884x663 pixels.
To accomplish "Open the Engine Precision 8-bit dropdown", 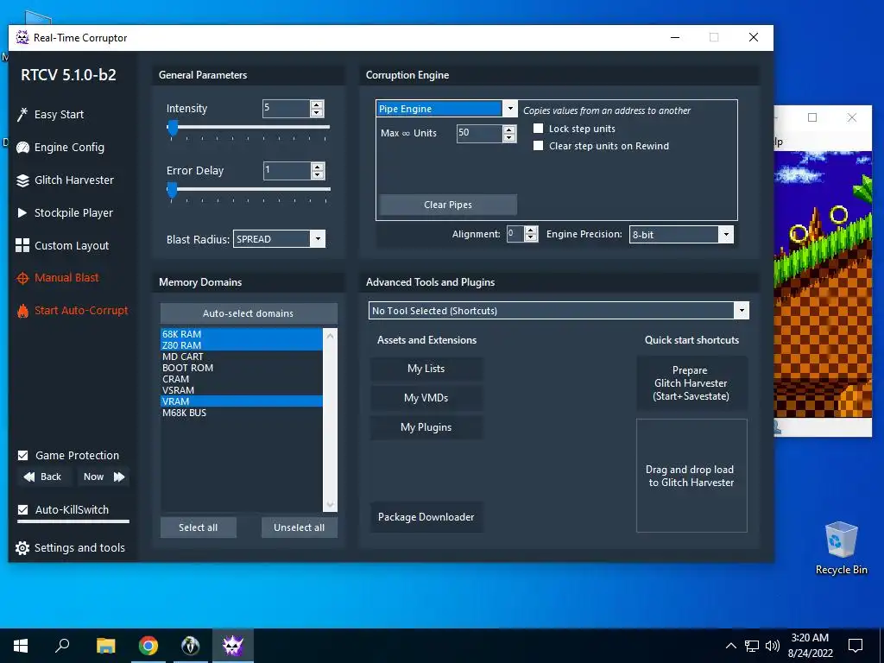I will pyautogui.click(x=726, y=235).
